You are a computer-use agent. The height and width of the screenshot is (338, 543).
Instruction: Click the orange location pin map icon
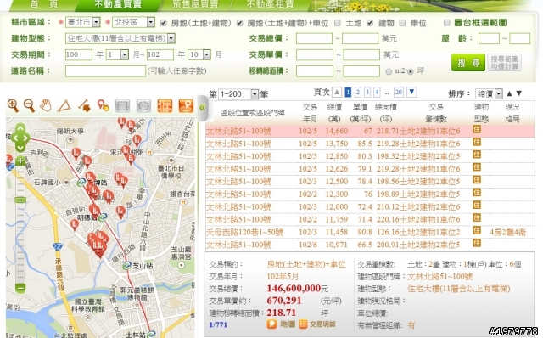[186, 106]
